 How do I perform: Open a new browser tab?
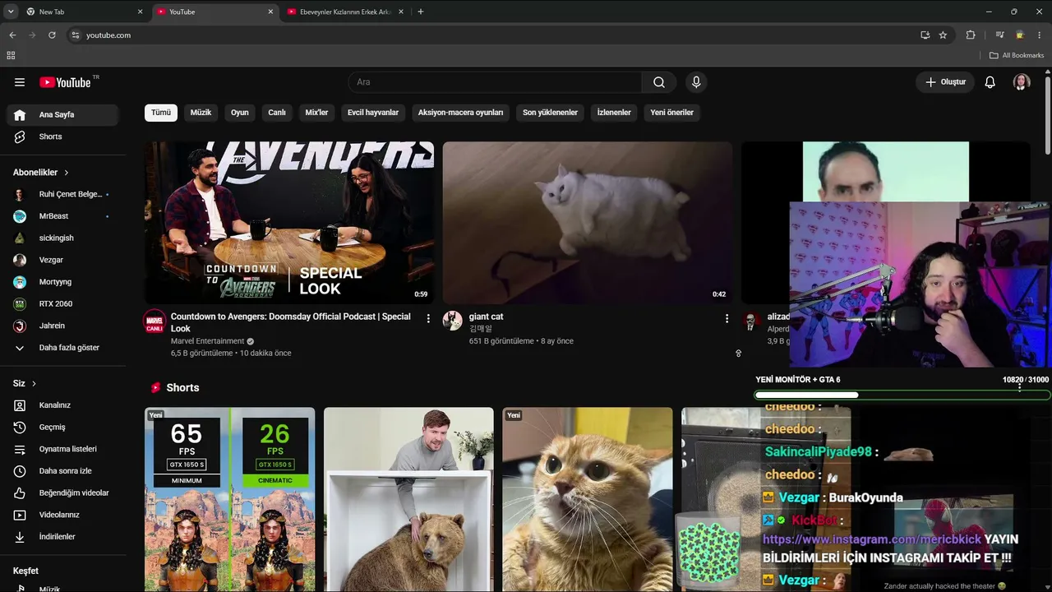(x=421, y=12)
